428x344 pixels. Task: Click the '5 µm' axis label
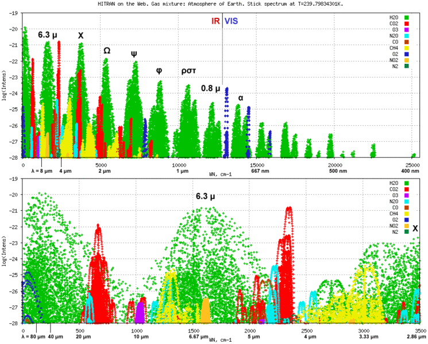pos(254,337)
